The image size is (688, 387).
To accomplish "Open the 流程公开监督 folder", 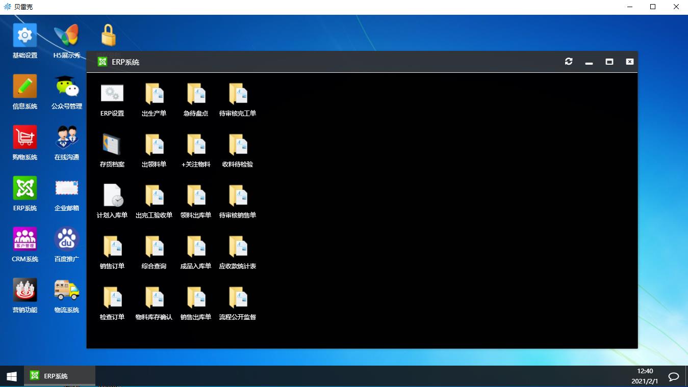I will [x=238, y=298].
